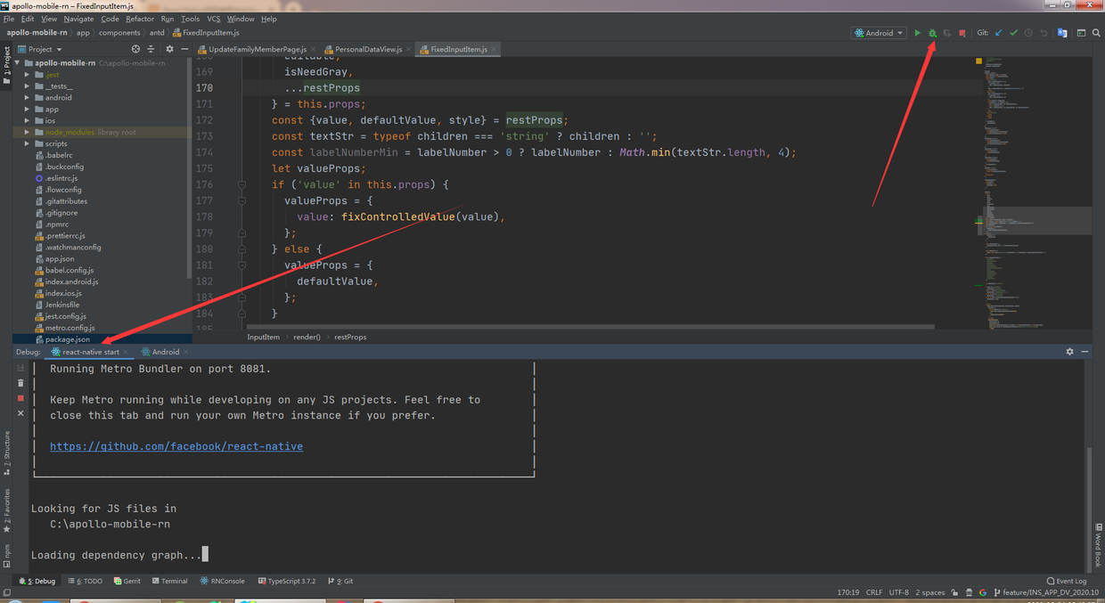
Task: Open the translate icon in the toolbar
Action: click(x=1062, y=33)
